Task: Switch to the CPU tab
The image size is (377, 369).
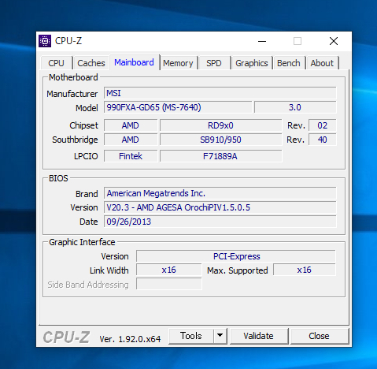Action: [56, 63]
